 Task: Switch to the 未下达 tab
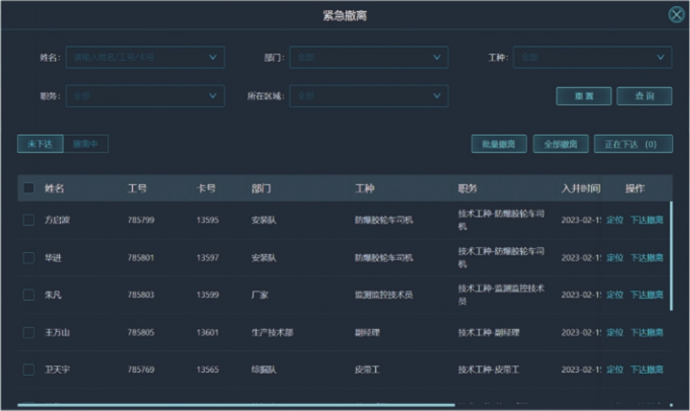40,144
